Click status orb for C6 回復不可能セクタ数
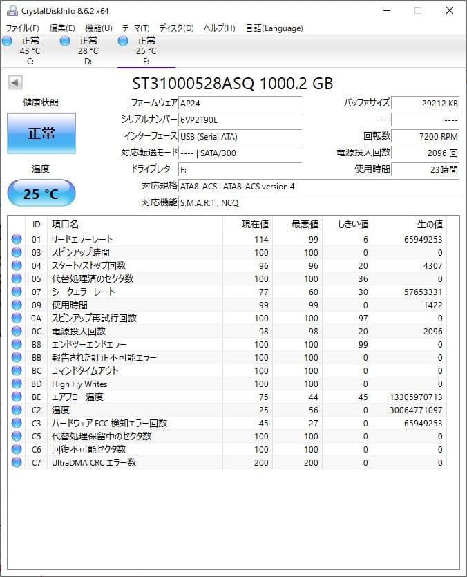This screenshot has height=577, width=467. (x=17, y=449)
